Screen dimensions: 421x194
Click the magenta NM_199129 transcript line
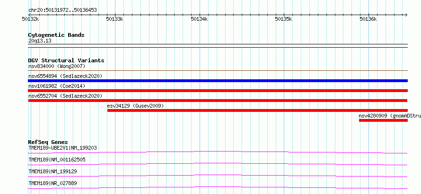tap(218, 176)
